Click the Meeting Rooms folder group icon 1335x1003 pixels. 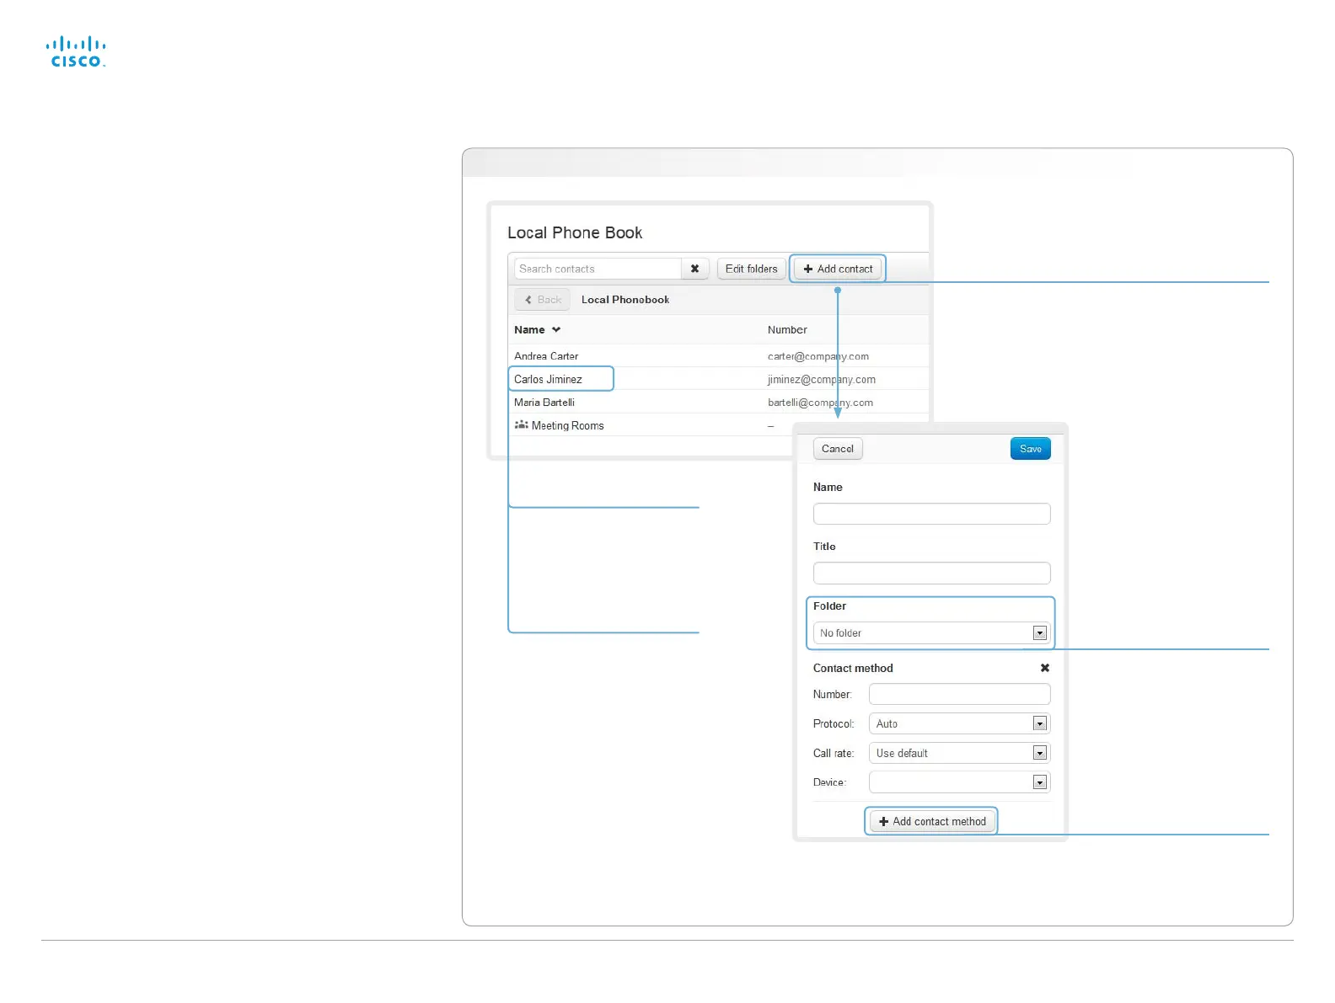521,425
